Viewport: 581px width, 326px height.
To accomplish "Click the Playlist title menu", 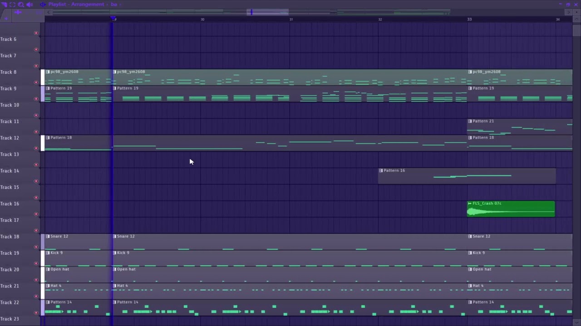I will [x=58, y=4].
